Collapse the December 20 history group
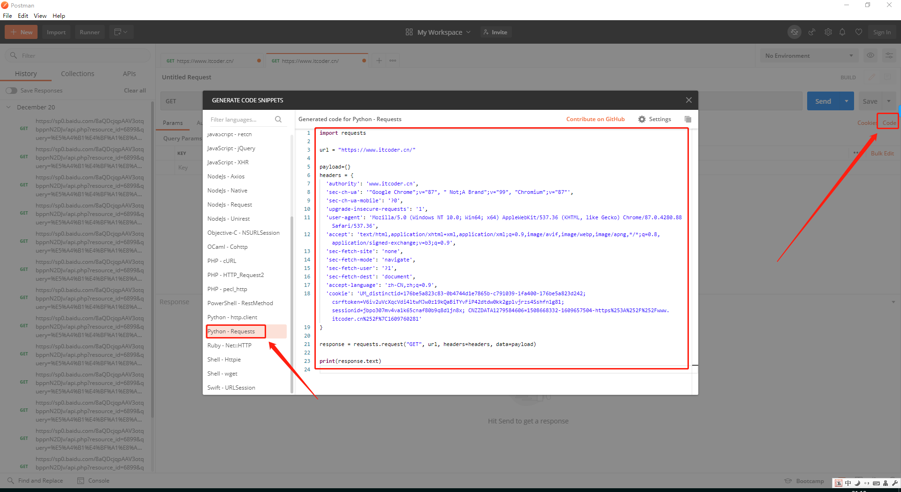 pyautogui.click(x=8, y=107)
